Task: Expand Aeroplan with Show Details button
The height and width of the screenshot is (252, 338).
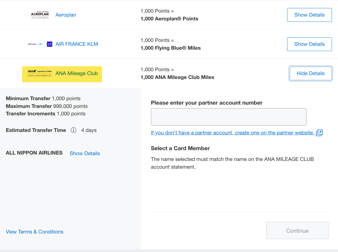Action: pyautogui.click(x=310, y=15)
